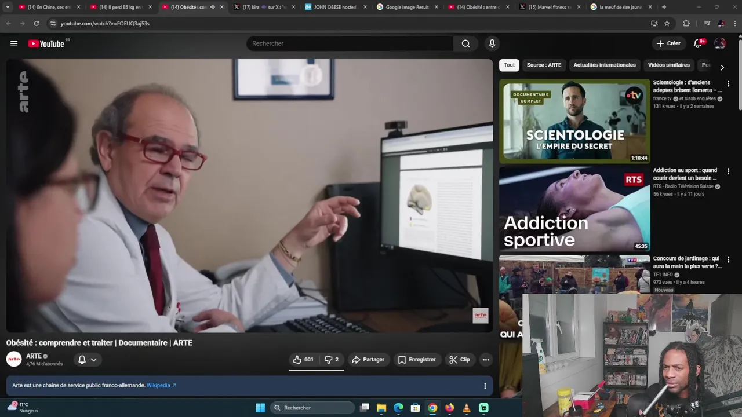Click the Enregistrer button

[x=417, y=360]
